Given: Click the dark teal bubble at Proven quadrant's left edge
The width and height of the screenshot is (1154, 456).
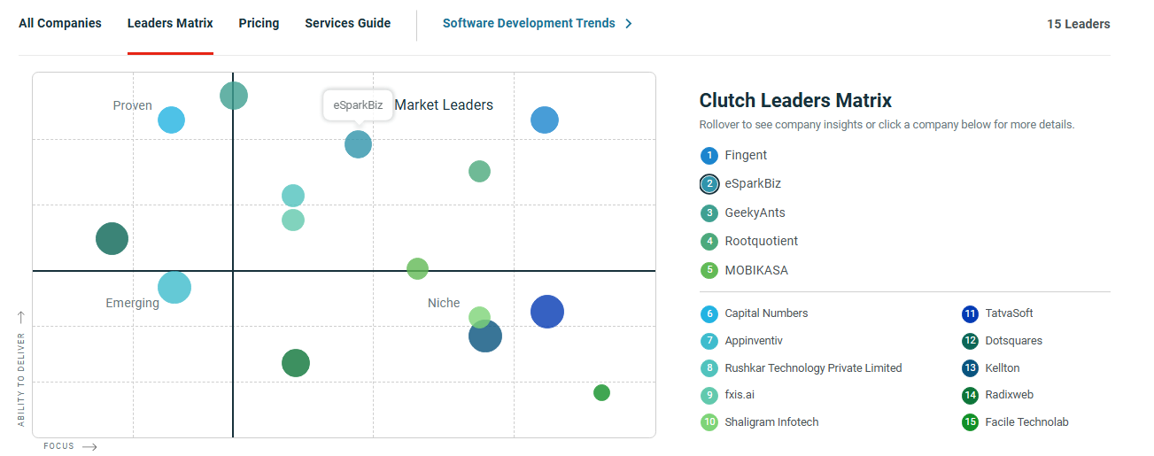Looking at the screenshot, I should [x=112, y=238].
